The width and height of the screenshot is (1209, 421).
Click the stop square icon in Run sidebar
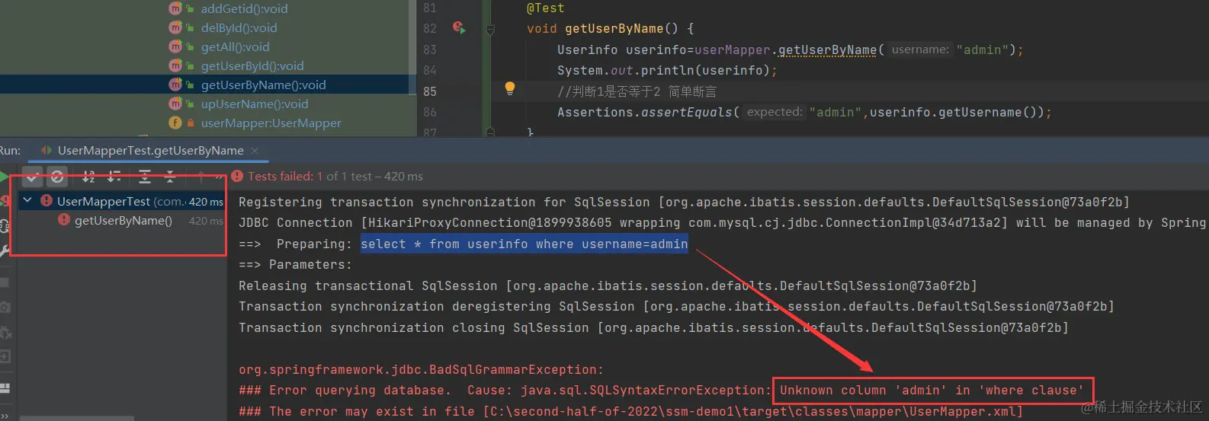(4, 282)
